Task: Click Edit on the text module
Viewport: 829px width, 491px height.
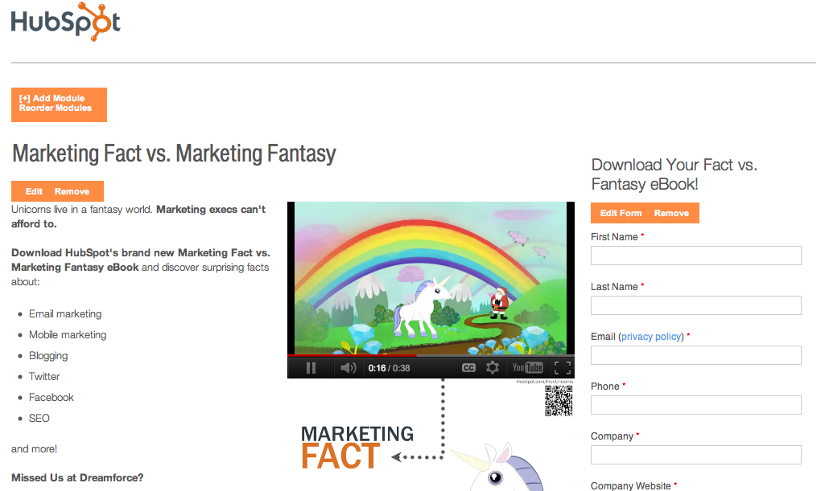Action: tap(34, 191)
